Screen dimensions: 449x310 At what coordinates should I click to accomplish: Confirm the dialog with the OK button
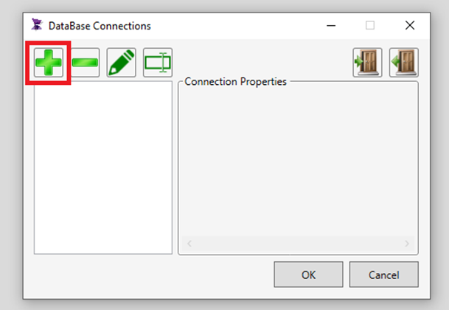pos(308,275)
